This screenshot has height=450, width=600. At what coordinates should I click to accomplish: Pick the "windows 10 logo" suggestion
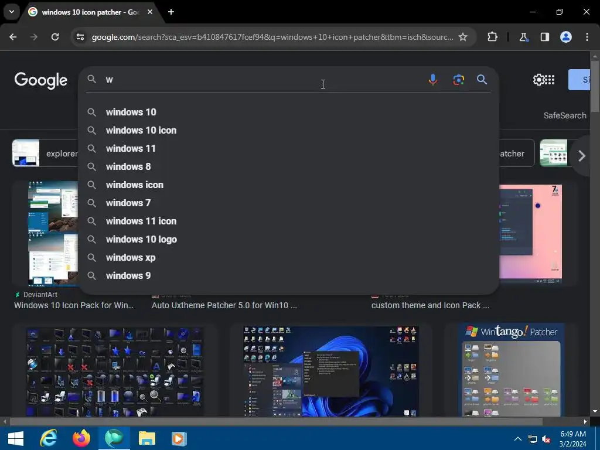pyautogui.click(x=288, y=240)
